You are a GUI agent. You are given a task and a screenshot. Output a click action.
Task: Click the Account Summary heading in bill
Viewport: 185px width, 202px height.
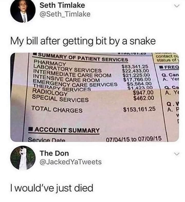[64, 130]
